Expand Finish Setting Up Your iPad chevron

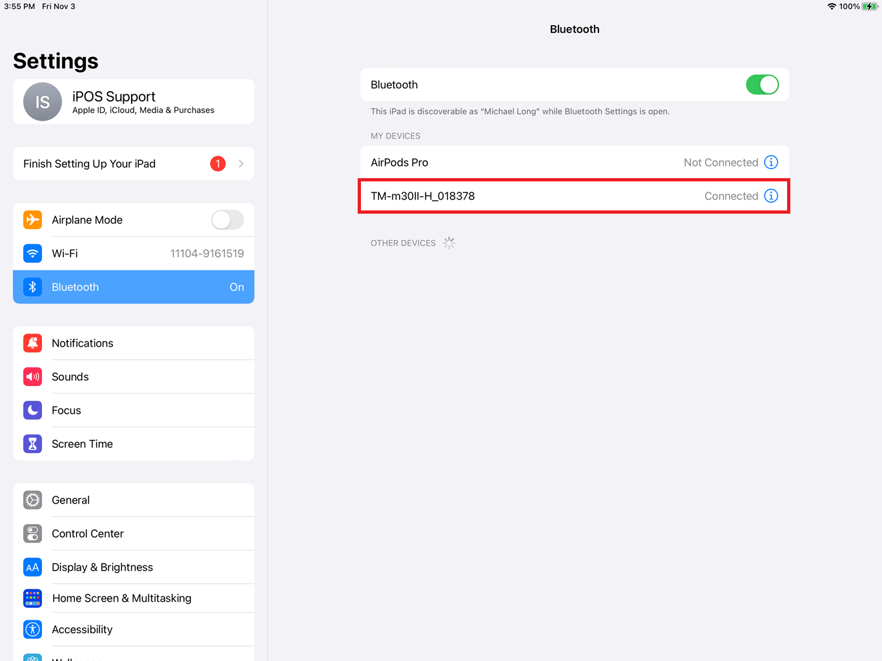241,163
